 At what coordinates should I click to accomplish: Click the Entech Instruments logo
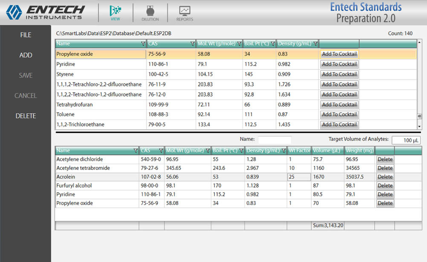(x=45, y=12)
